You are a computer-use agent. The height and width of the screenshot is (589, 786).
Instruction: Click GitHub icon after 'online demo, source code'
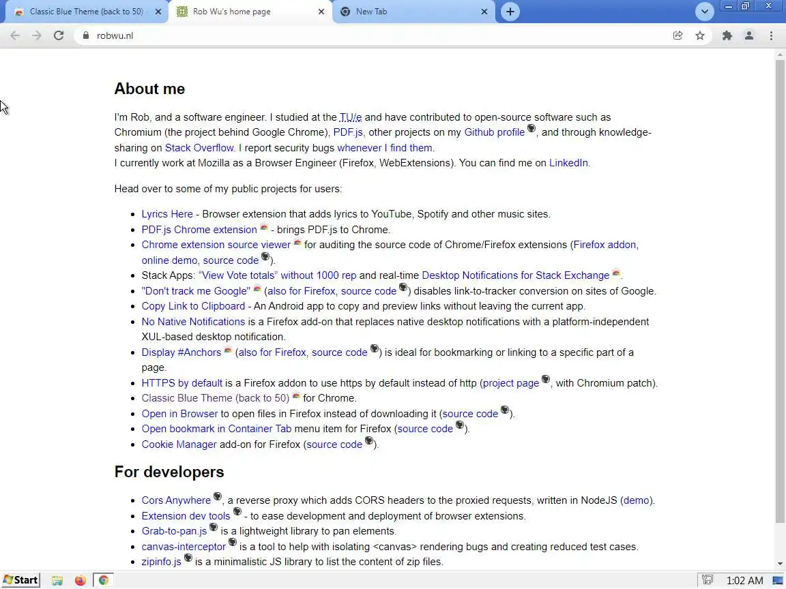click(265, 257)
